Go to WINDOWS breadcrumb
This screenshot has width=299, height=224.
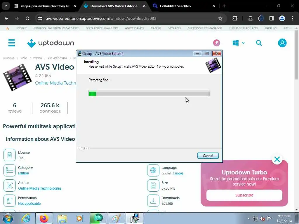point(9,58)
